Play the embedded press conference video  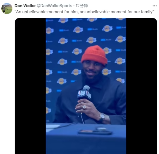[86, 86]
